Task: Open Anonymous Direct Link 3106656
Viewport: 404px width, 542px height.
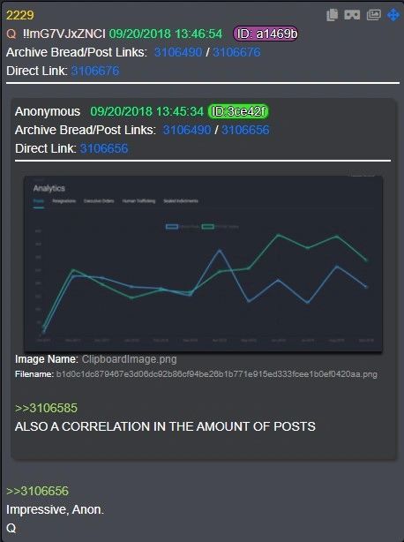Action: tap(104, 148)
